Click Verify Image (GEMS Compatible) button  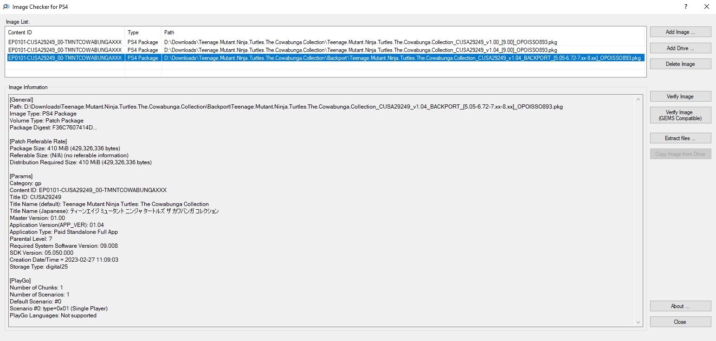[x=680, y=115]
